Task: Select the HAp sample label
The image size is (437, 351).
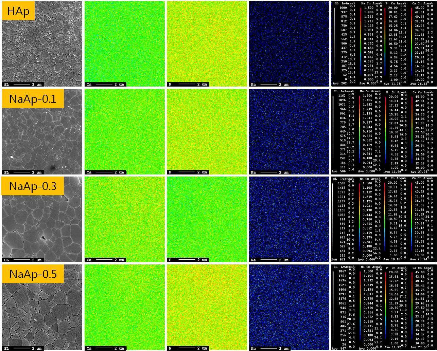Action: click(x=18, y=11)
